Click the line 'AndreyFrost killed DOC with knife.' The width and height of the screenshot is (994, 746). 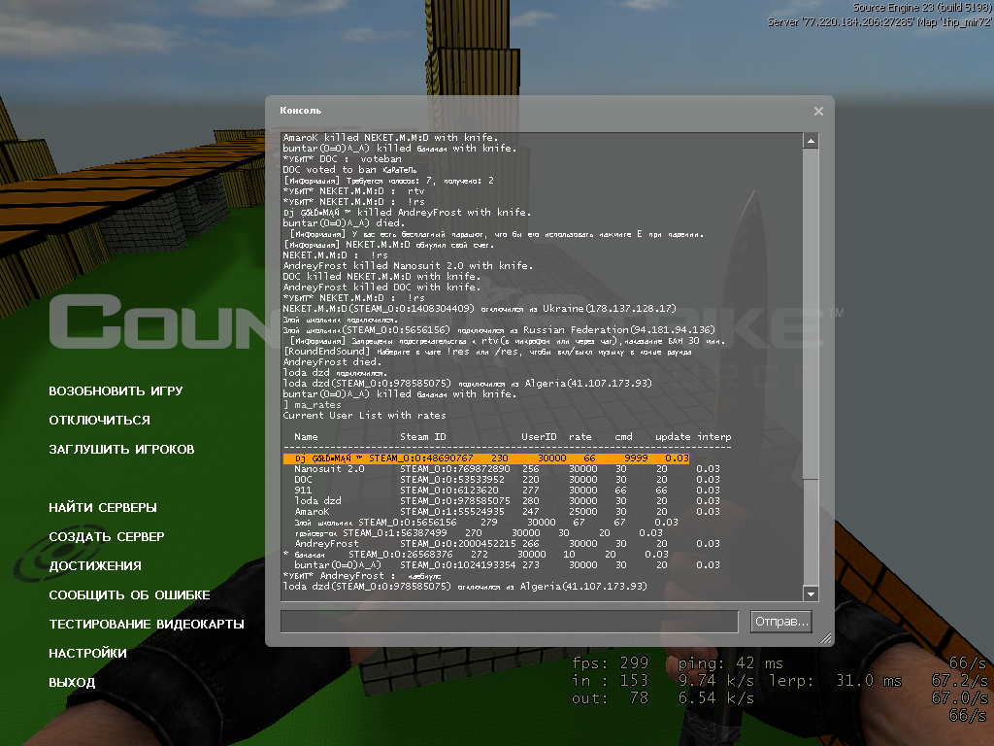(381, 288)
